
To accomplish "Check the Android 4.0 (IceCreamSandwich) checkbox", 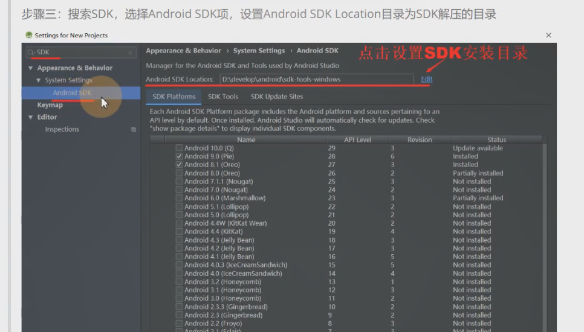I will pos(179,273).
